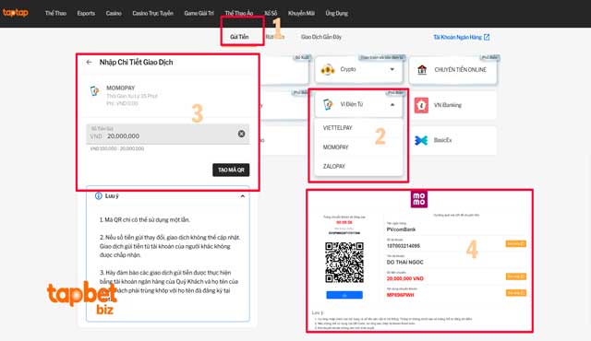Click the Lưu ý info icon
The image size is (591, 341).
coord(99,196)
